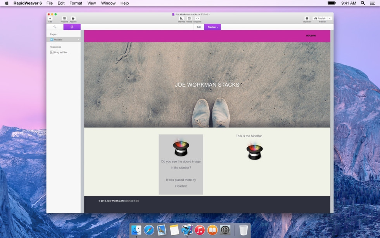Open the Help menu
380x238 pixels.
(124, 3)
